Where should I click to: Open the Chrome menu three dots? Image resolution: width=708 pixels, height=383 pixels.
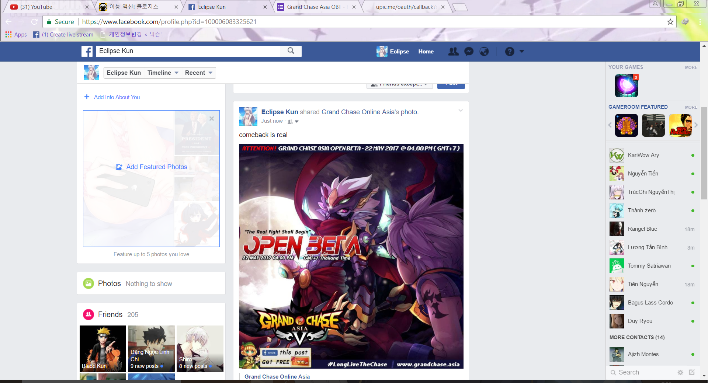point(700,22)
